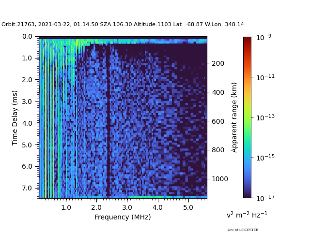Click the 0.0 time delay tick label
Viewport: 310px width, 232px height.
[27, 37]
